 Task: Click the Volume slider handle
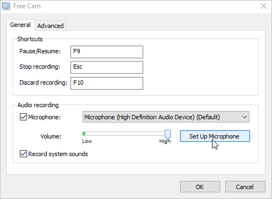[167, 135]
